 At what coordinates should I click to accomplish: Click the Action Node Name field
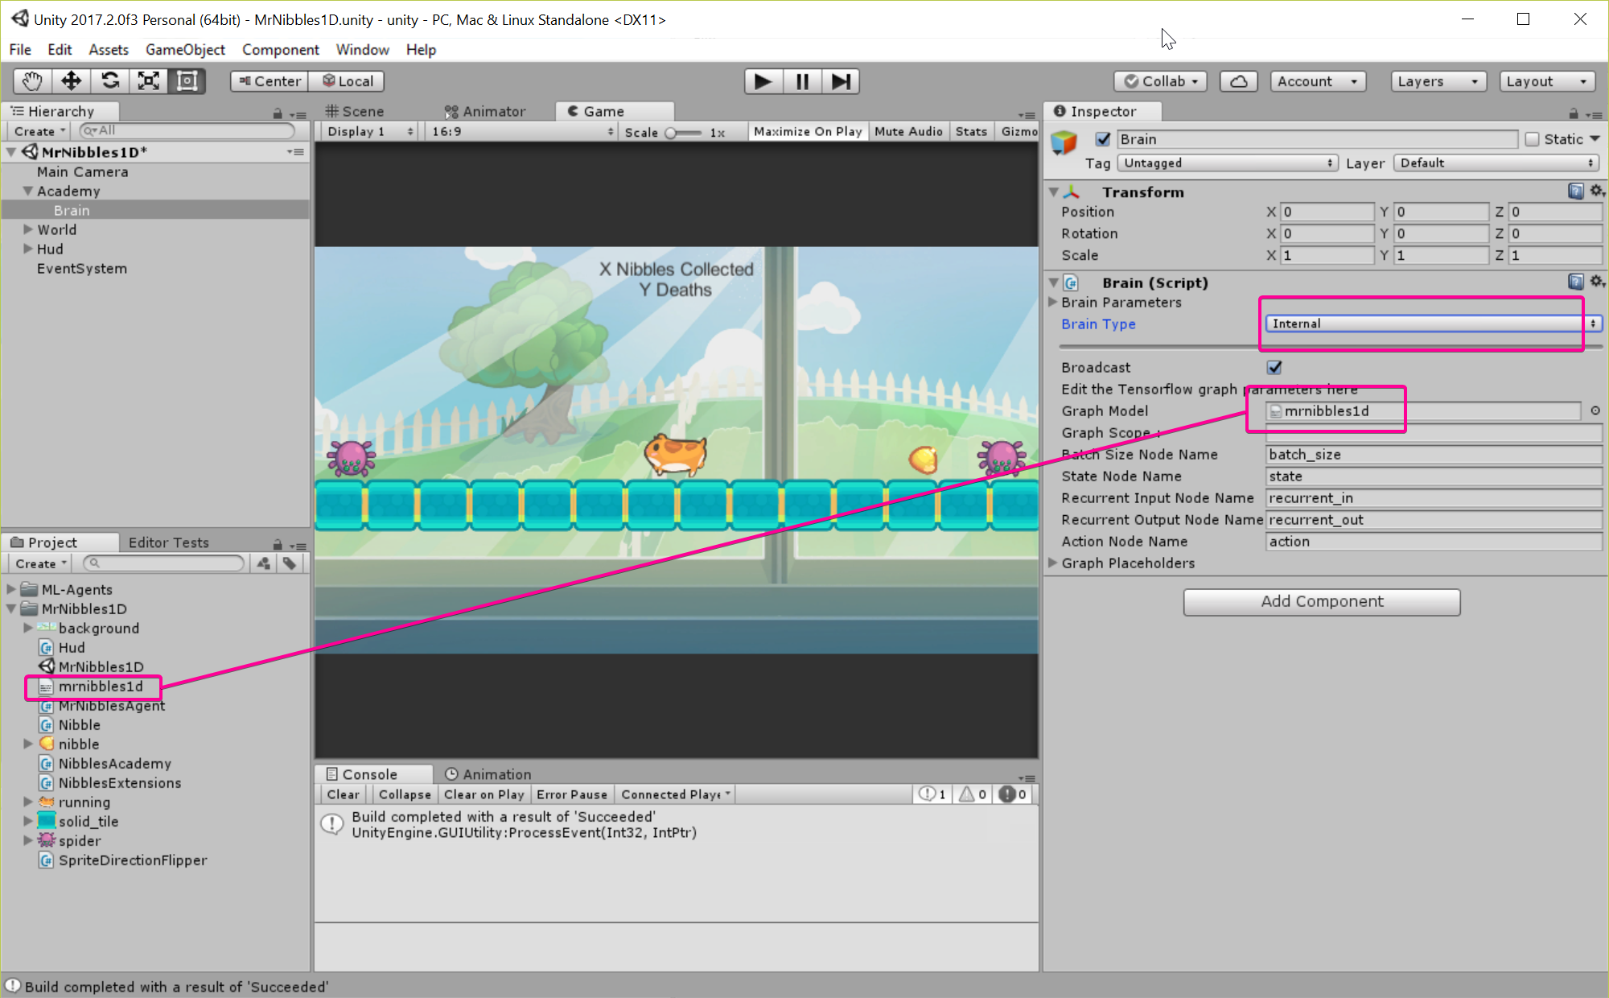click(1432, 542)
